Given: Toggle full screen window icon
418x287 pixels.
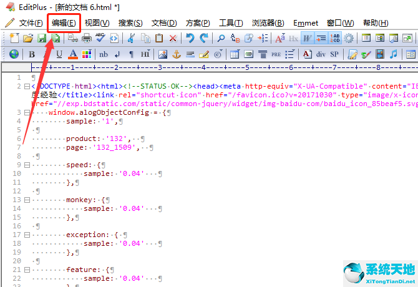Looking at the screenshot, I should point(407,39).
